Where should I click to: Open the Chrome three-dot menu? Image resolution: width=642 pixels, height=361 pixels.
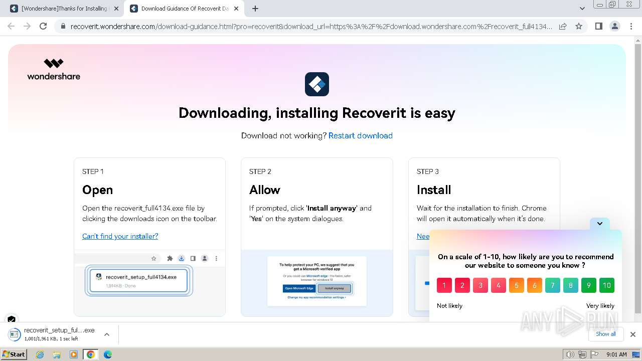(x=631, y=26)
